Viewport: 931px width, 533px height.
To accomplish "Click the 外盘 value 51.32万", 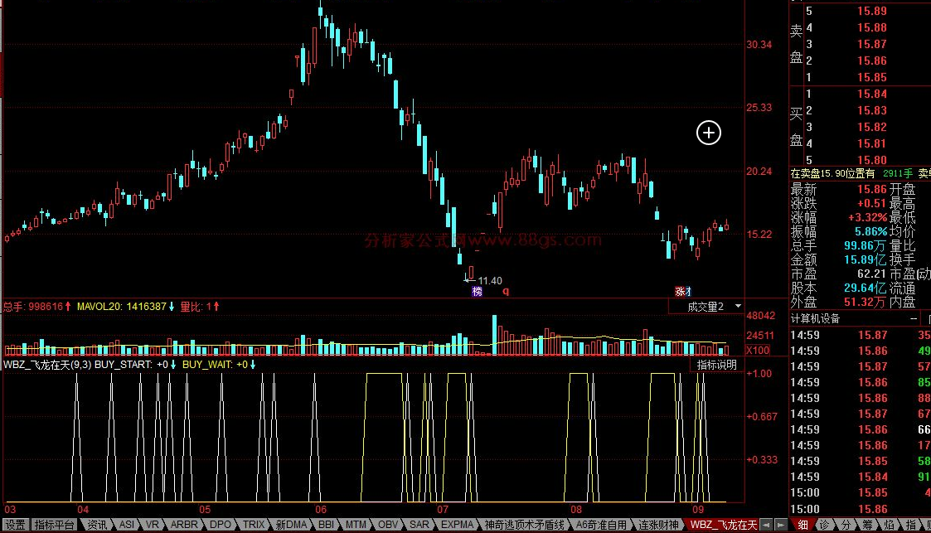I will (866, 302).
